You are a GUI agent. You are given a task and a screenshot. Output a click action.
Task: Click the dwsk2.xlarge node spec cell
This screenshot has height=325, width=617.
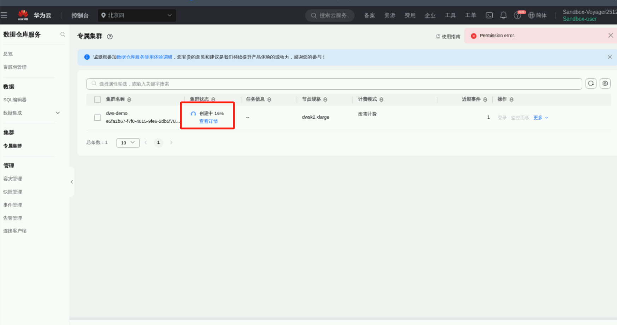coord(316,117)
